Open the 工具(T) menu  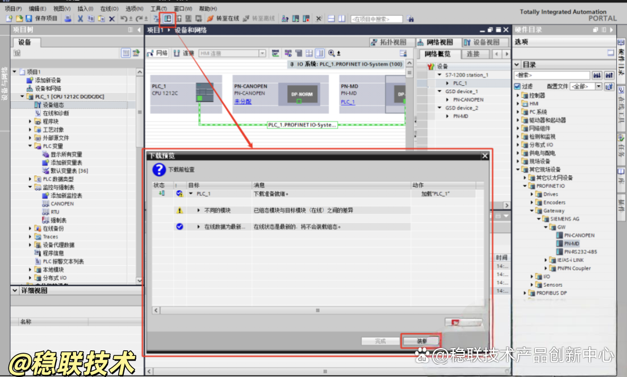point(158,9)
